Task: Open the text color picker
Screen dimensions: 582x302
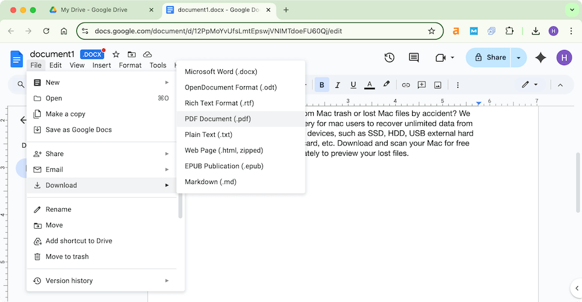Action: [x=370, y=85]
